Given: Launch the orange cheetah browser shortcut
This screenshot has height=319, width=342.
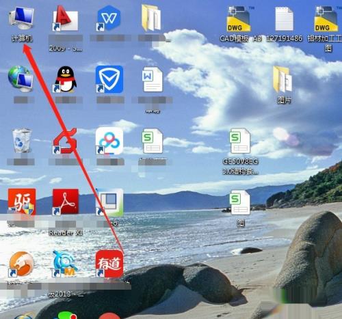Looking at the screenshot, I should [x=21, y=264].
